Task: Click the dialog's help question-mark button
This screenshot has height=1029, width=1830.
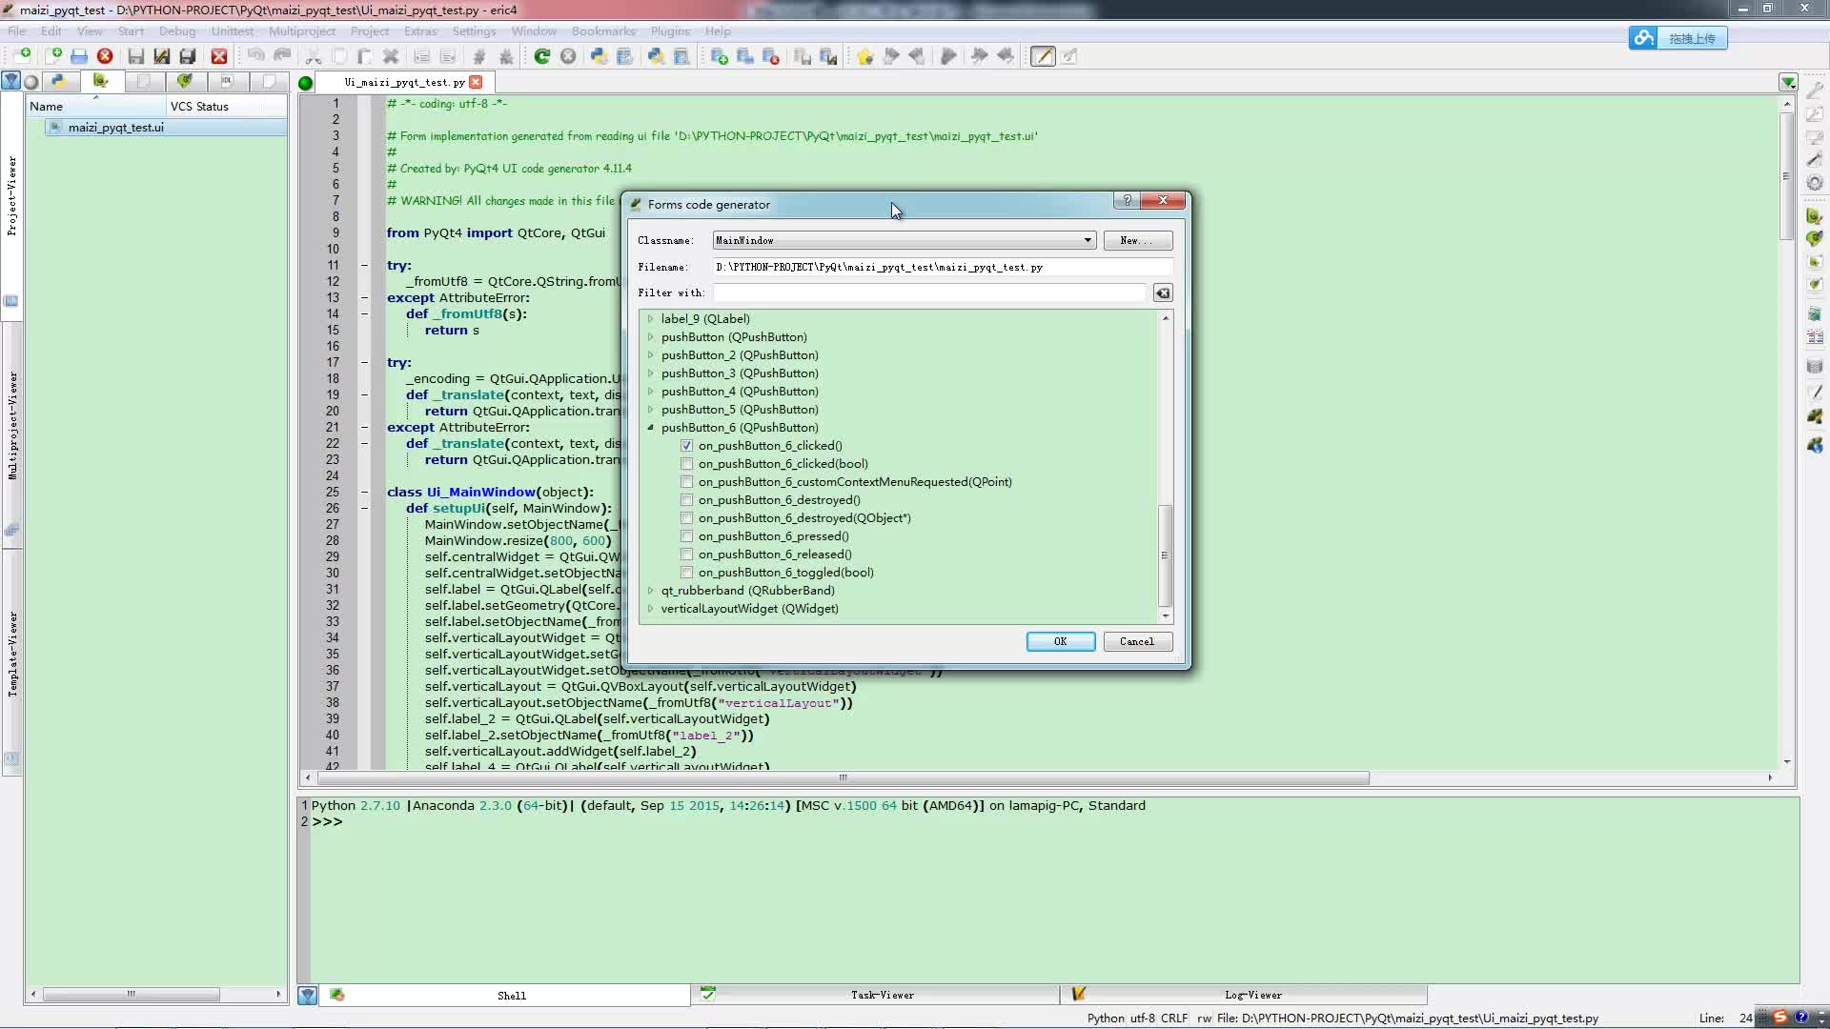Action: 1127,200
